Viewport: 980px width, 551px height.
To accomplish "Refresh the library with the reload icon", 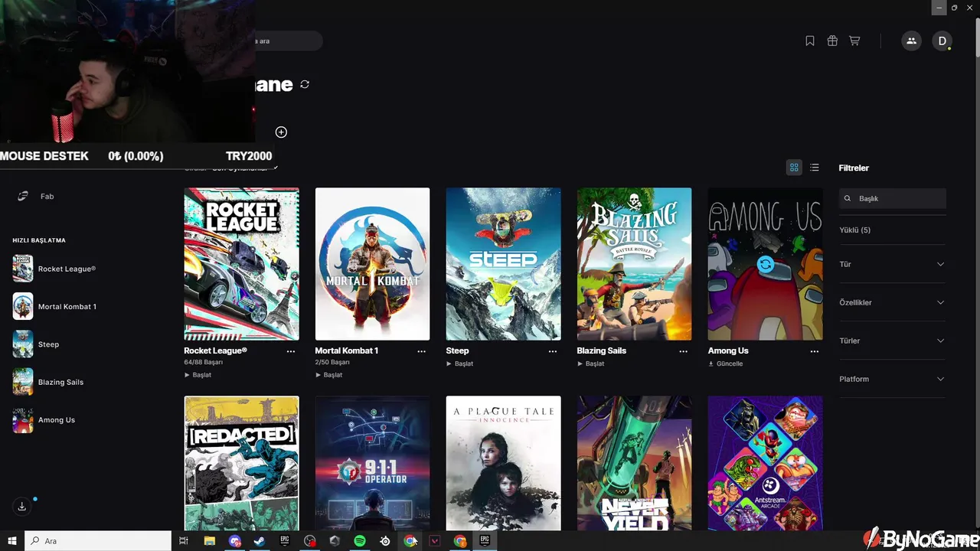I will [x=305, y=84].
